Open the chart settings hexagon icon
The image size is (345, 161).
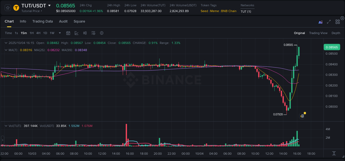[x=102, y=33]
